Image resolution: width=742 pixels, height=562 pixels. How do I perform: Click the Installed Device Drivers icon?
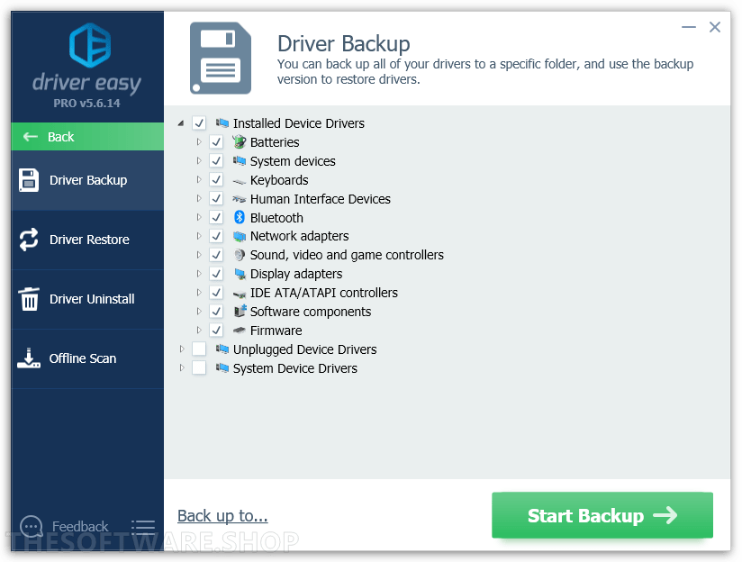click(222, 123)
